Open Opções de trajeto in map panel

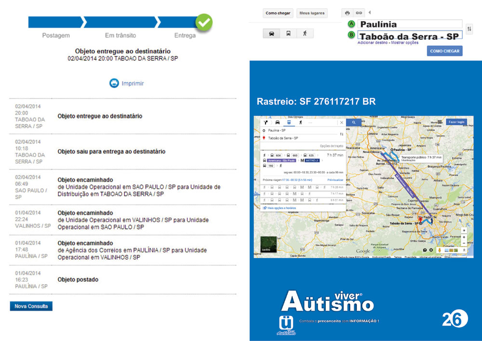[x=331, y=146]
